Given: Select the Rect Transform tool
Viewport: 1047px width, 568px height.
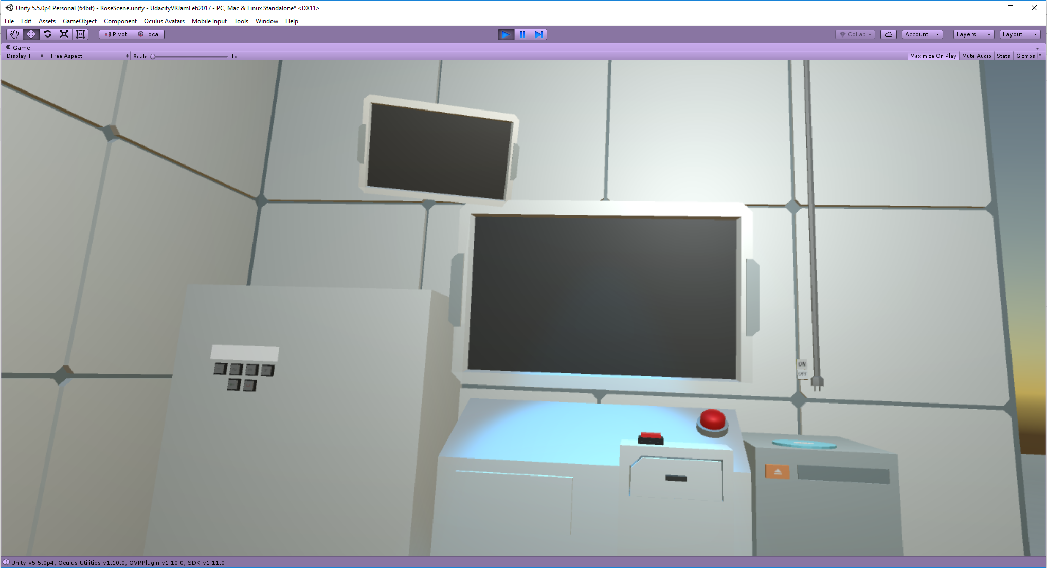Looking at the screenshot, I should [x=80, y=34].
